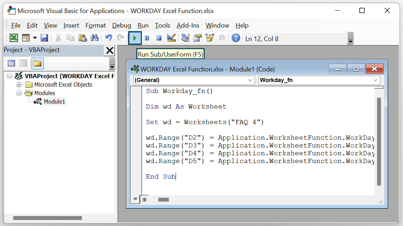Pause macro execution with the Break icon

pos(147,38)
